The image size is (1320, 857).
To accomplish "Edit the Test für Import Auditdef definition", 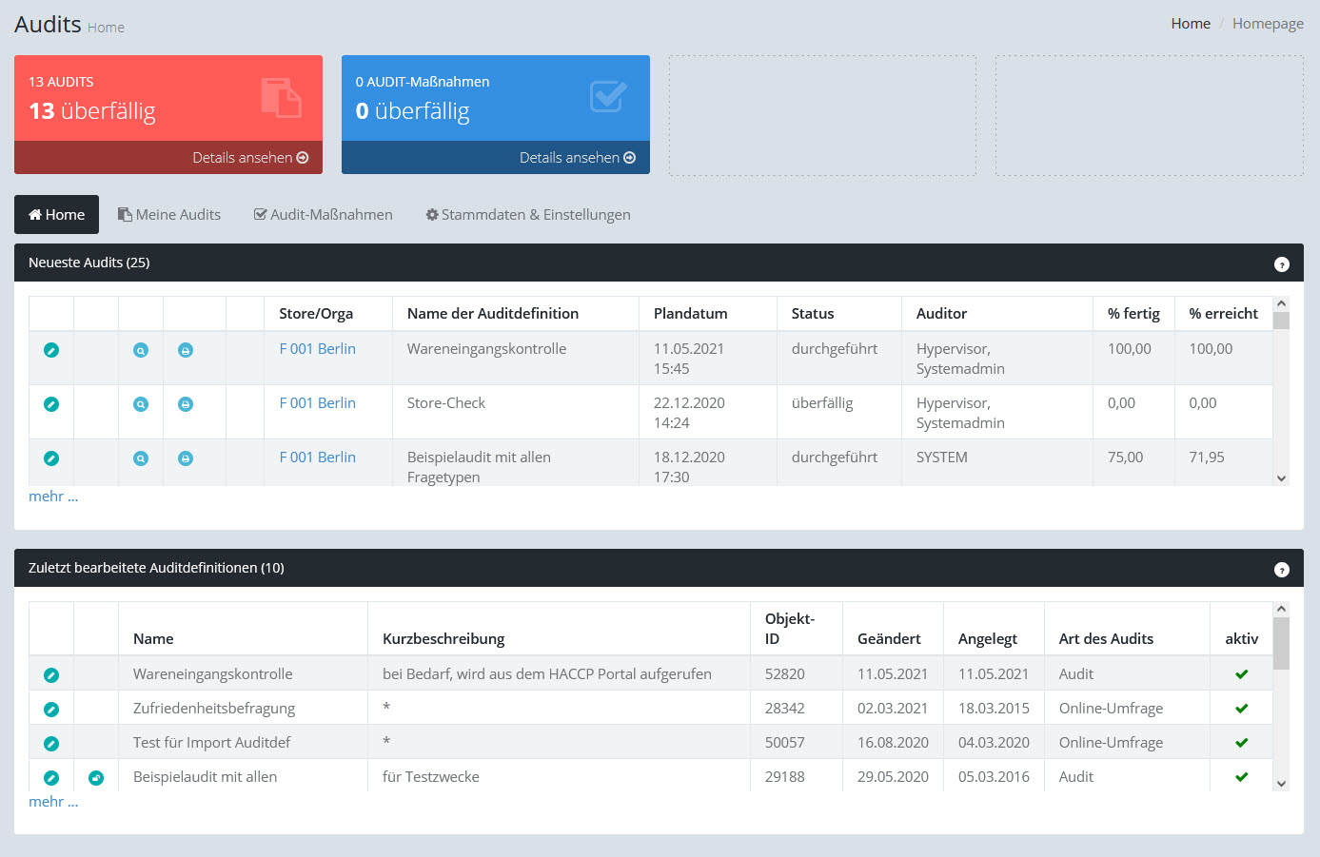I will click(51, 744).
